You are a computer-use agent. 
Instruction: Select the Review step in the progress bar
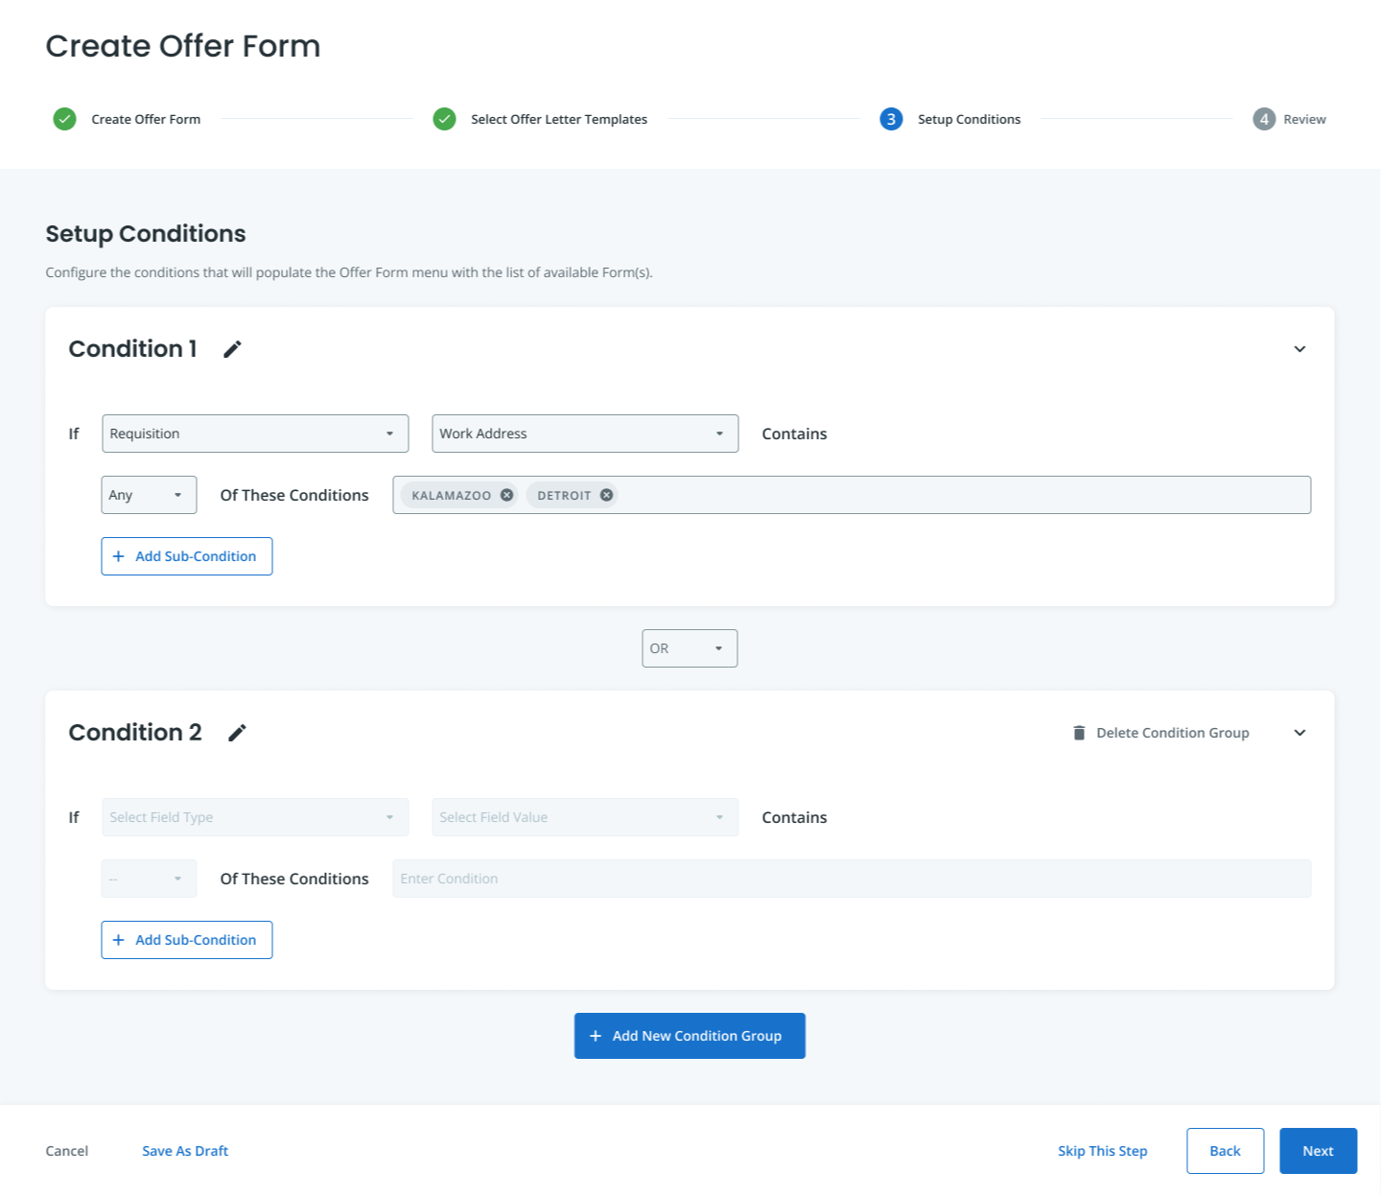[1264, 119]
